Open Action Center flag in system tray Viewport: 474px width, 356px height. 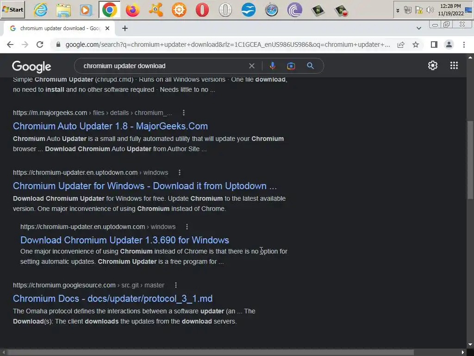(x=418, y=10)
